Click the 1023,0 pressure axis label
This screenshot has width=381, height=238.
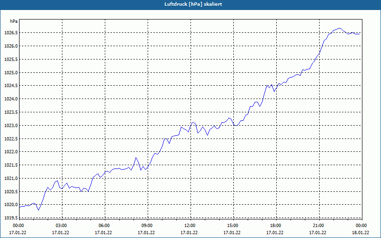(x=11, y=126)
